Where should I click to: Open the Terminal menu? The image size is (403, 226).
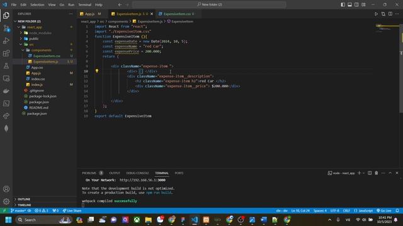(85, 4)
